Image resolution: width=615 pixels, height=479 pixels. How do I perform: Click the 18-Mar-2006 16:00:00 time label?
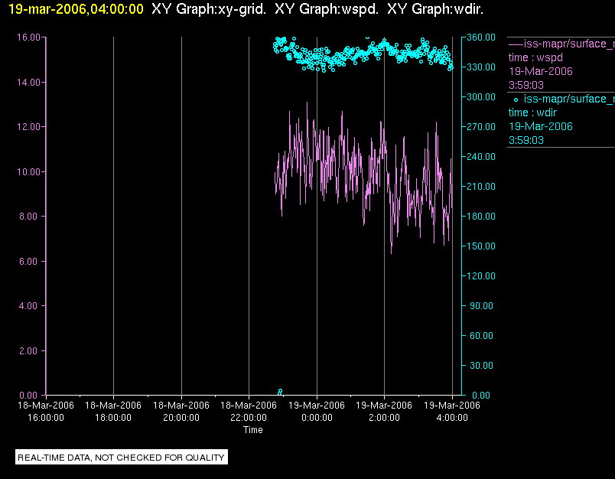click(x=46, y=412)
